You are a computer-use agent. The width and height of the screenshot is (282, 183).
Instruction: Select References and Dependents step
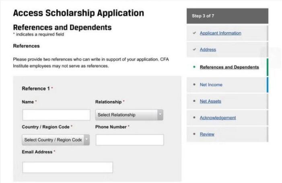(x=229, y=67)
